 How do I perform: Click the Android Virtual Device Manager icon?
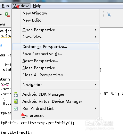[16, 101]
